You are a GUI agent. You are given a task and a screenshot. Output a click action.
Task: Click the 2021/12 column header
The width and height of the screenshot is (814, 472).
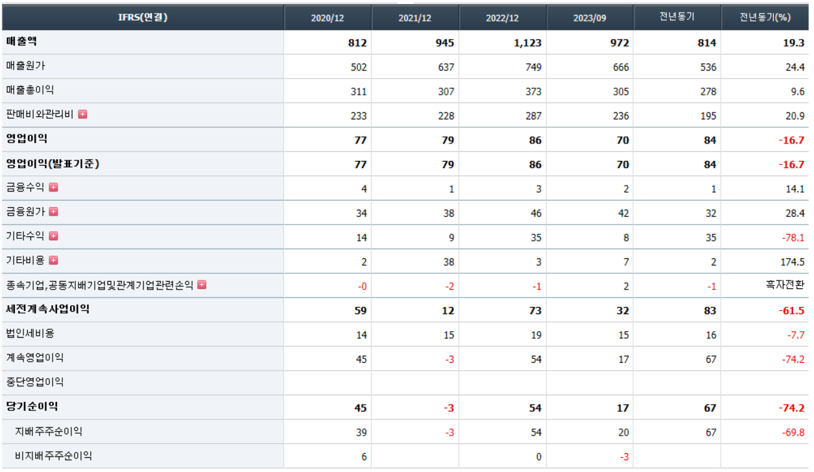click(x=415, y=18)
